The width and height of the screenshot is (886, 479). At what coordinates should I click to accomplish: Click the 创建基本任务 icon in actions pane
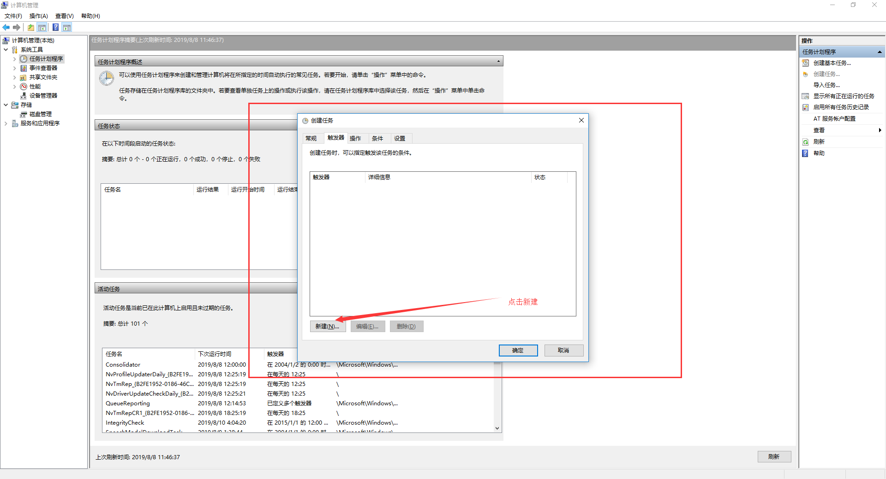click(805, 63)
